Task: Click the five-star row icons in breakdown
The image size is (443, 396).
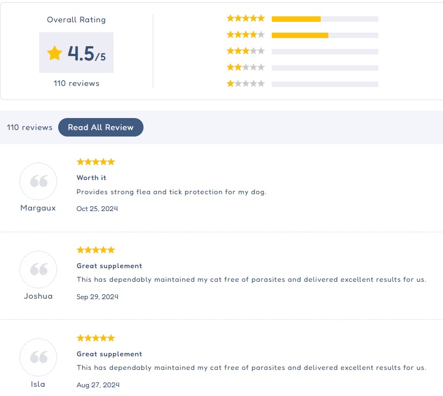Action: 246,18
